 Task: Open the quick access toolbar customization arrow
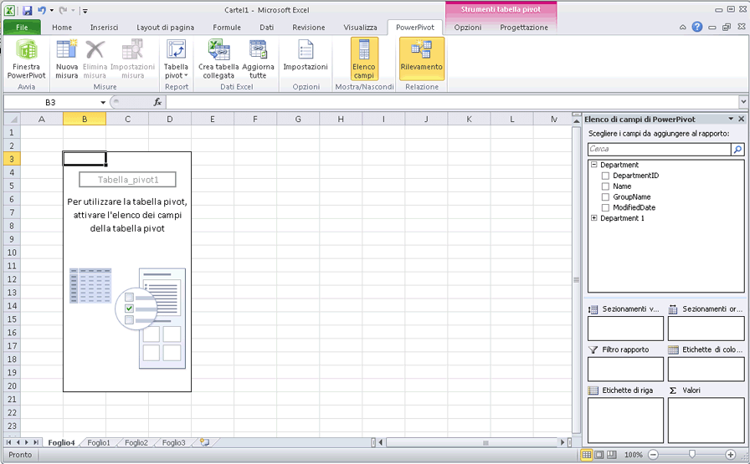(85, 11)
